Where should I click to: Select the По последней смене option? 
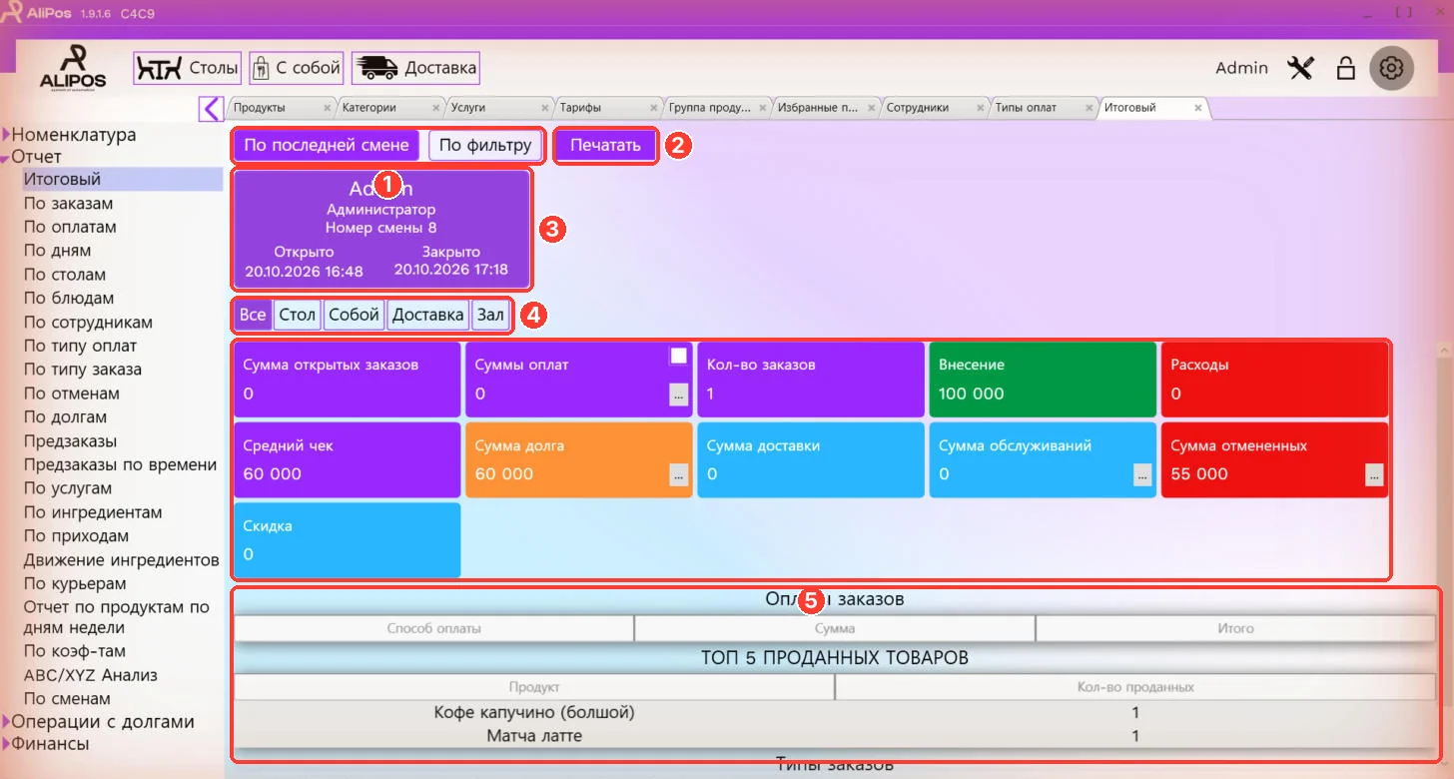pyautogui.click(x=327, y=145)
